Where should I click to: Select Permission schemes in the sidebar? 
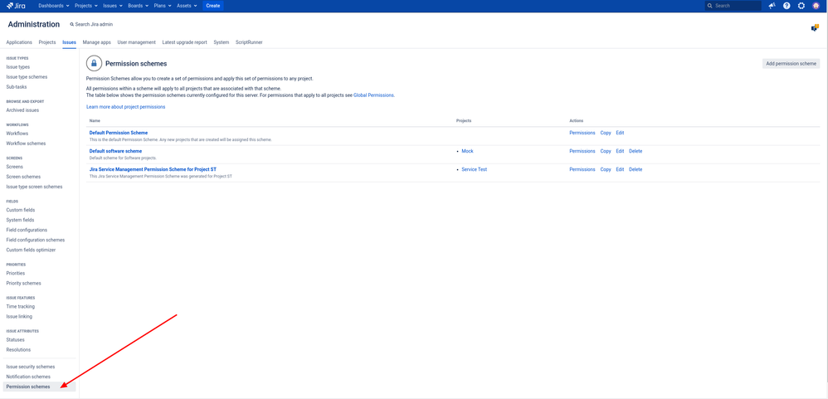pos(40,387)
